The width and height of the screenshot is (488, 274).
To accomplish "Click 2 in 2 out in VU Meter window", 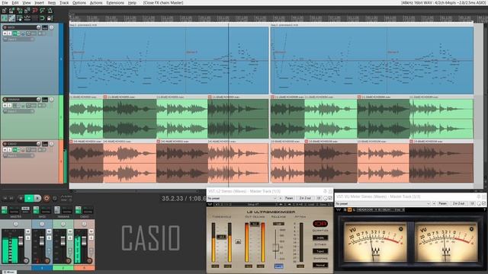I will (458, 203).
